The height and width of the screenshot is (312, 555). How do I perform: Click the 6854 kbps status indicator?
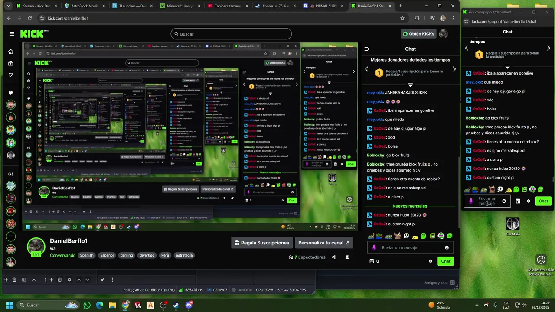pos(190,290)
